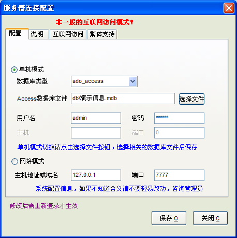Click the 服务器连接配置 title bar
This screenshot has height=238, width=237.
tap(112, 8)
